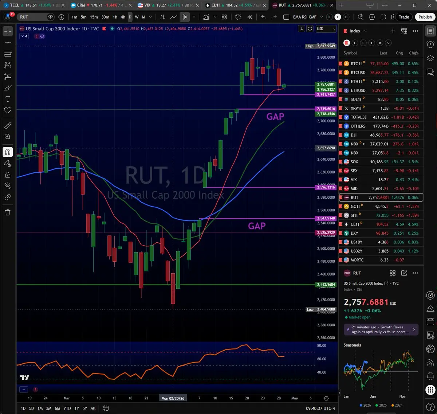The height and width of the screenshot is (414, 437).
Task: Filter watchlist by red flag circle
Action: (347, 43)
